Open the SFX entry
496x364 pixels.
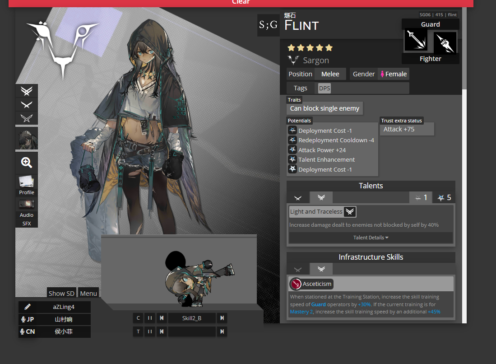pos(27,224)
